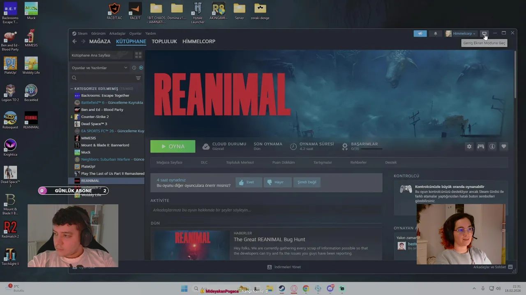This screenshot has width=526, height=295.
Task: Add REANIMAL to favorites with heart icon
Action: [x=504, y=146]
